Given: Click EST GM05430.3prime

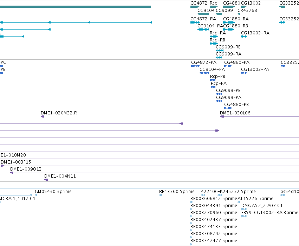Looking at the screenshot, I should [x=53, y=192].
